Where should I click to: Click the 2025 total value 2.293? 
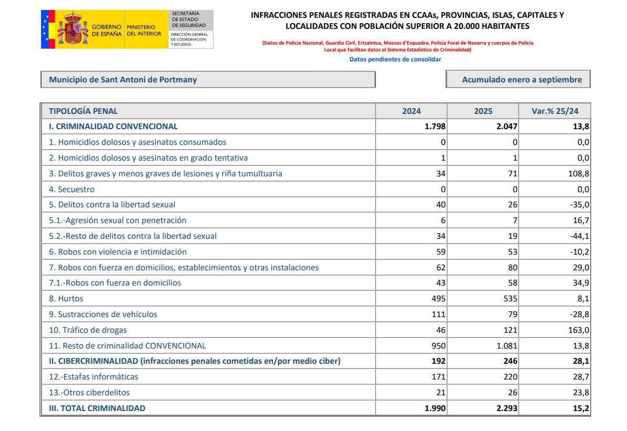tap(507, 408)
